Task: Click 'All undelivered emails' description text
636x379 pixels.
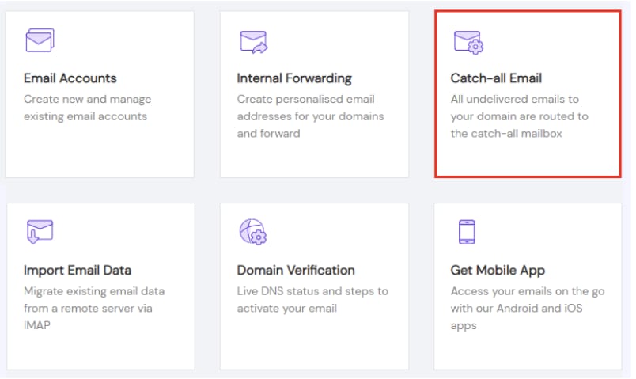Action: point(519,116)
